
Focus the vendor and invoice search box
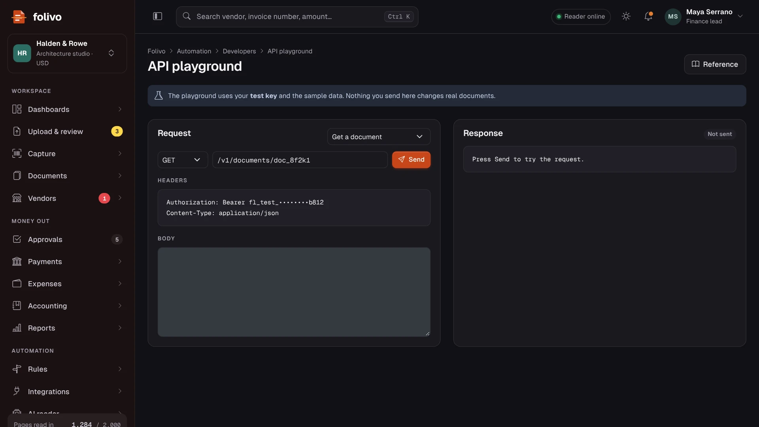click(x=297, y=17)
